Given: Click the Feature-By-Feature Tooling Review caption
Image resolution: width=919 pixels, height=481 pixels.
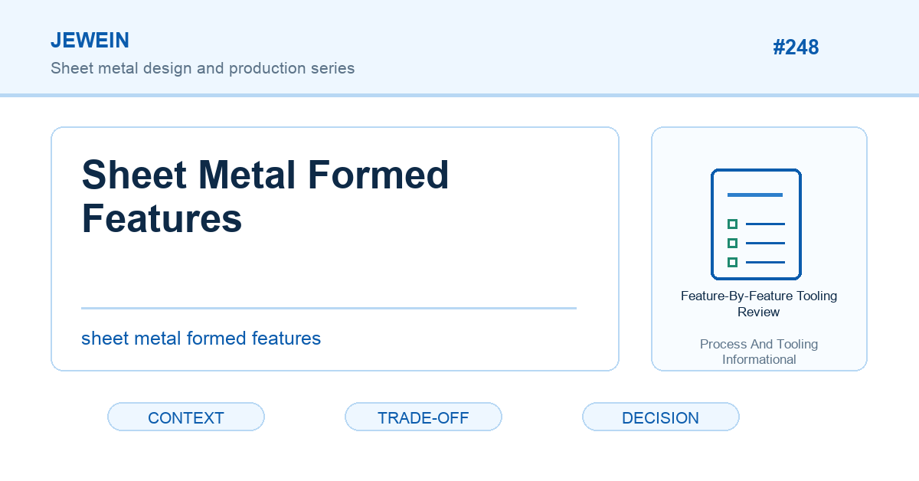Looking at the screenshot, I should tap(759, 304).
